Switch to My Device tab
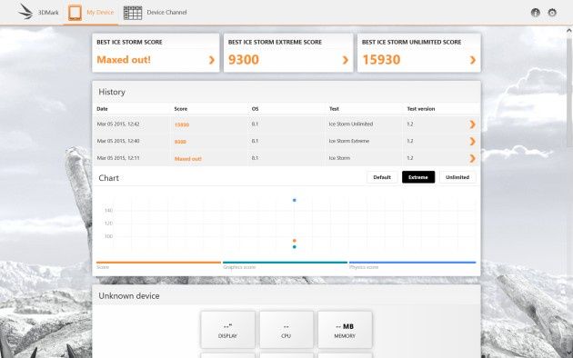The height and width of the screenshot is (358, 573). (x=91, y=13)
